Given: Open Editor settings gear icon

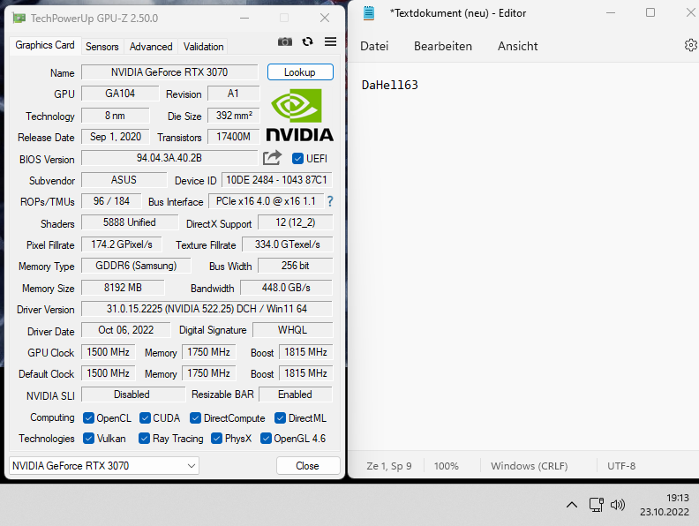Looking at the screenshot, I should [691, 46].
